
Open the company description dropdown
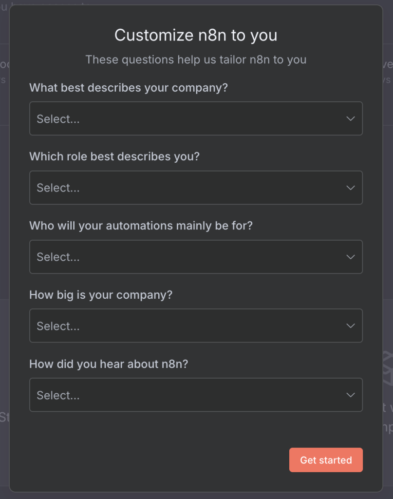[x=196, y=118]
